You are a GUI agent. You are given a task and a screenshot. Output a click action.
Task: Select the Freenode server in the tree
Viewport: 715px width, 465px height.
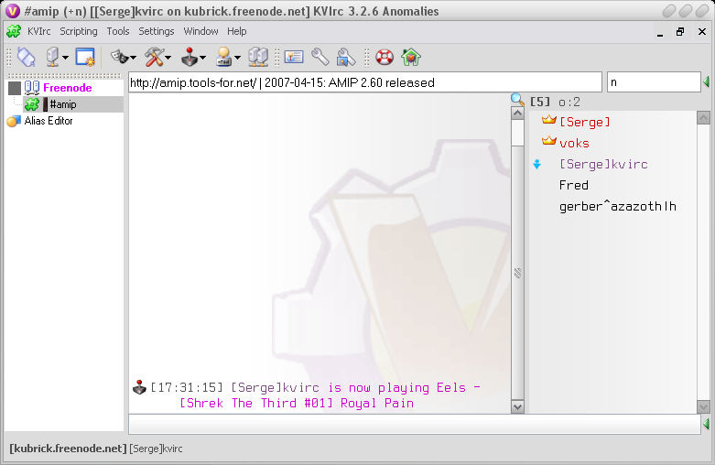(68, 88)
